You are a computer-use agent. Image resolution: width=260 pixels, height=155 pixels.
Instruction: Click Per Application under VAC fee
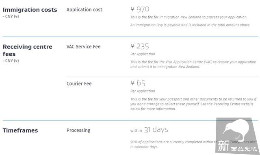(143, 54)
